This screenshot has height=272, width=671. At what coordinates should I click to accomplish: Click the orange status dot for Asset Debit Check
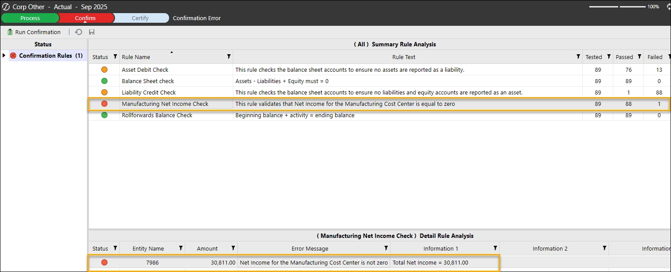104,70
